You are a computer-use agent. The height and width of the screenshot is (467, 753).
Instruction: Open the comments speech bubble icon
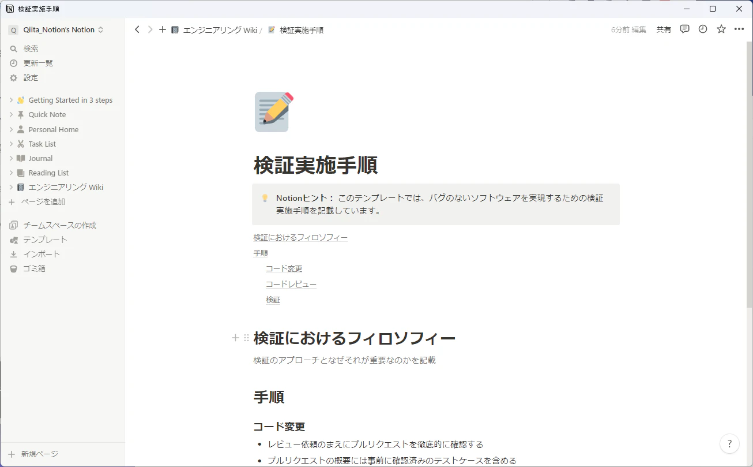[685, 29]
